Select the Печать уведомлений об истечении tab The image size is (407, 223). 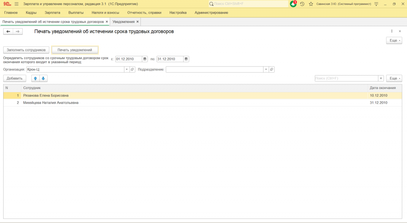53,22
